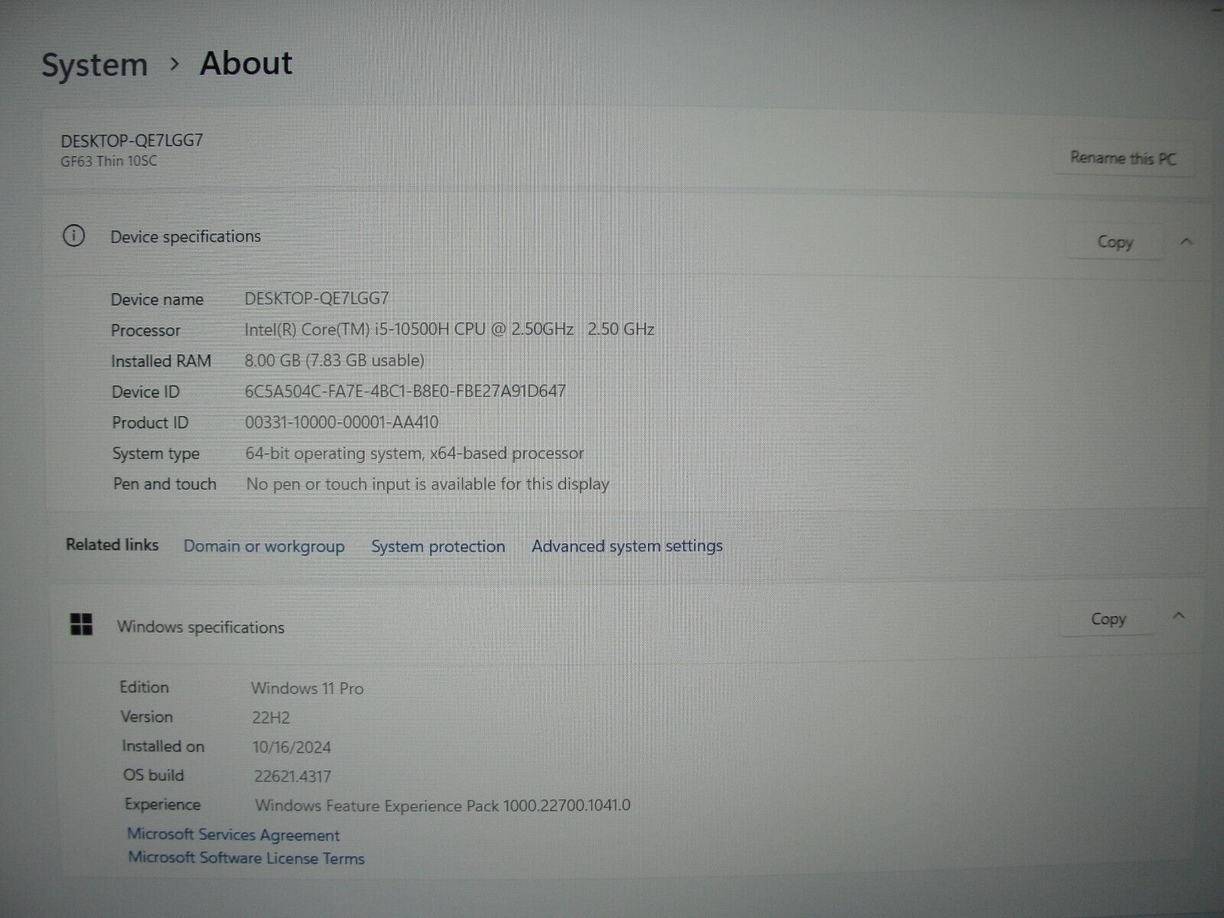
Task: Click the Device specifications info icon
Action: pyautogui.click(x=73, y=236)
